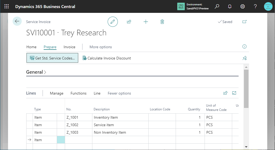Click PCS unit cell of Z_1003 row
Viewport: 275px width, 150px height.
tap(218, 133)
